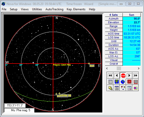Open the AutoTracking menu
Screen dimensions: 144x117
[x=54, y=9]
